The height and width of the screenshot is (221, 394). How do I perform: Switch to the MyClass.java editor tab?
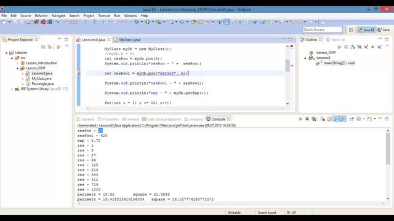pyautogui.click(x=127, y=40)
